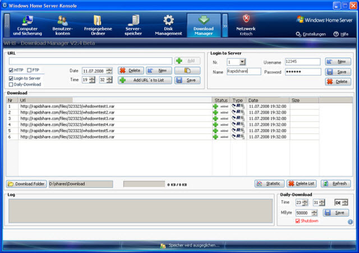
Task: Open the Nr. dropdown in Login to Server
Action: point(242,62)
